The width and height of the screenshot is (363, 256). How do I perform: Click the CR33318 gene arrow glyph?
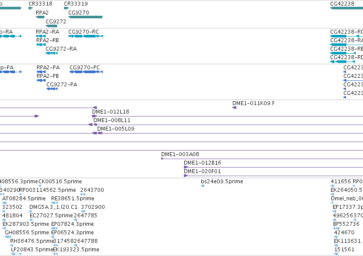tap(31, 8)
